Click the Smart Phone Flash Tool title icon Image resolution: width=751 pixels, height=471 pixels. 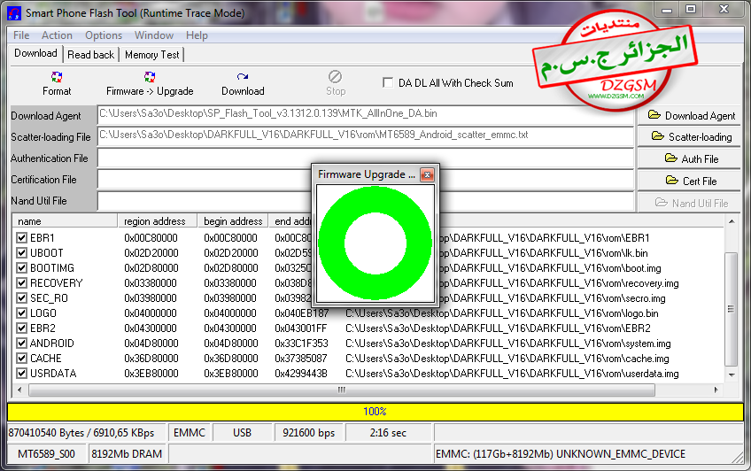point(14,13)
